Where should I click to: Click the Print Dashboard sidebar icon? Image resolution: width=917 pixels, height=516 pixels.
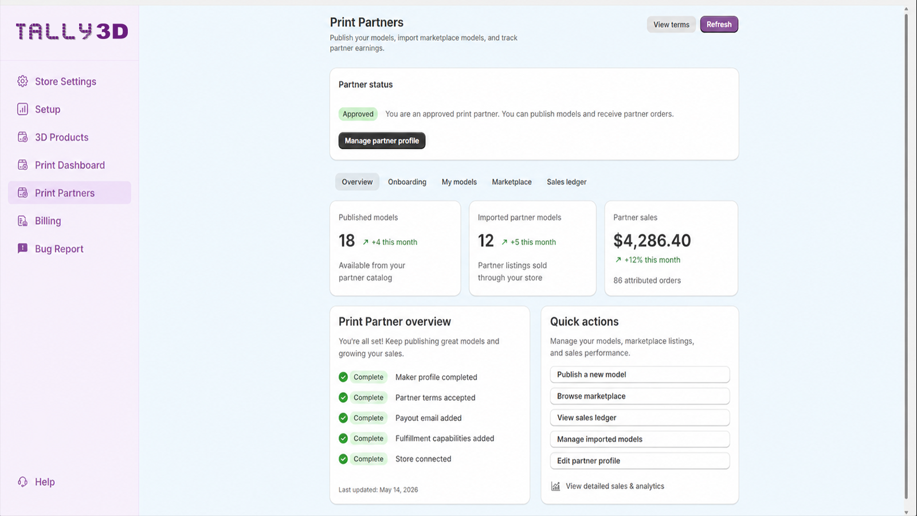tap(22, 165)
